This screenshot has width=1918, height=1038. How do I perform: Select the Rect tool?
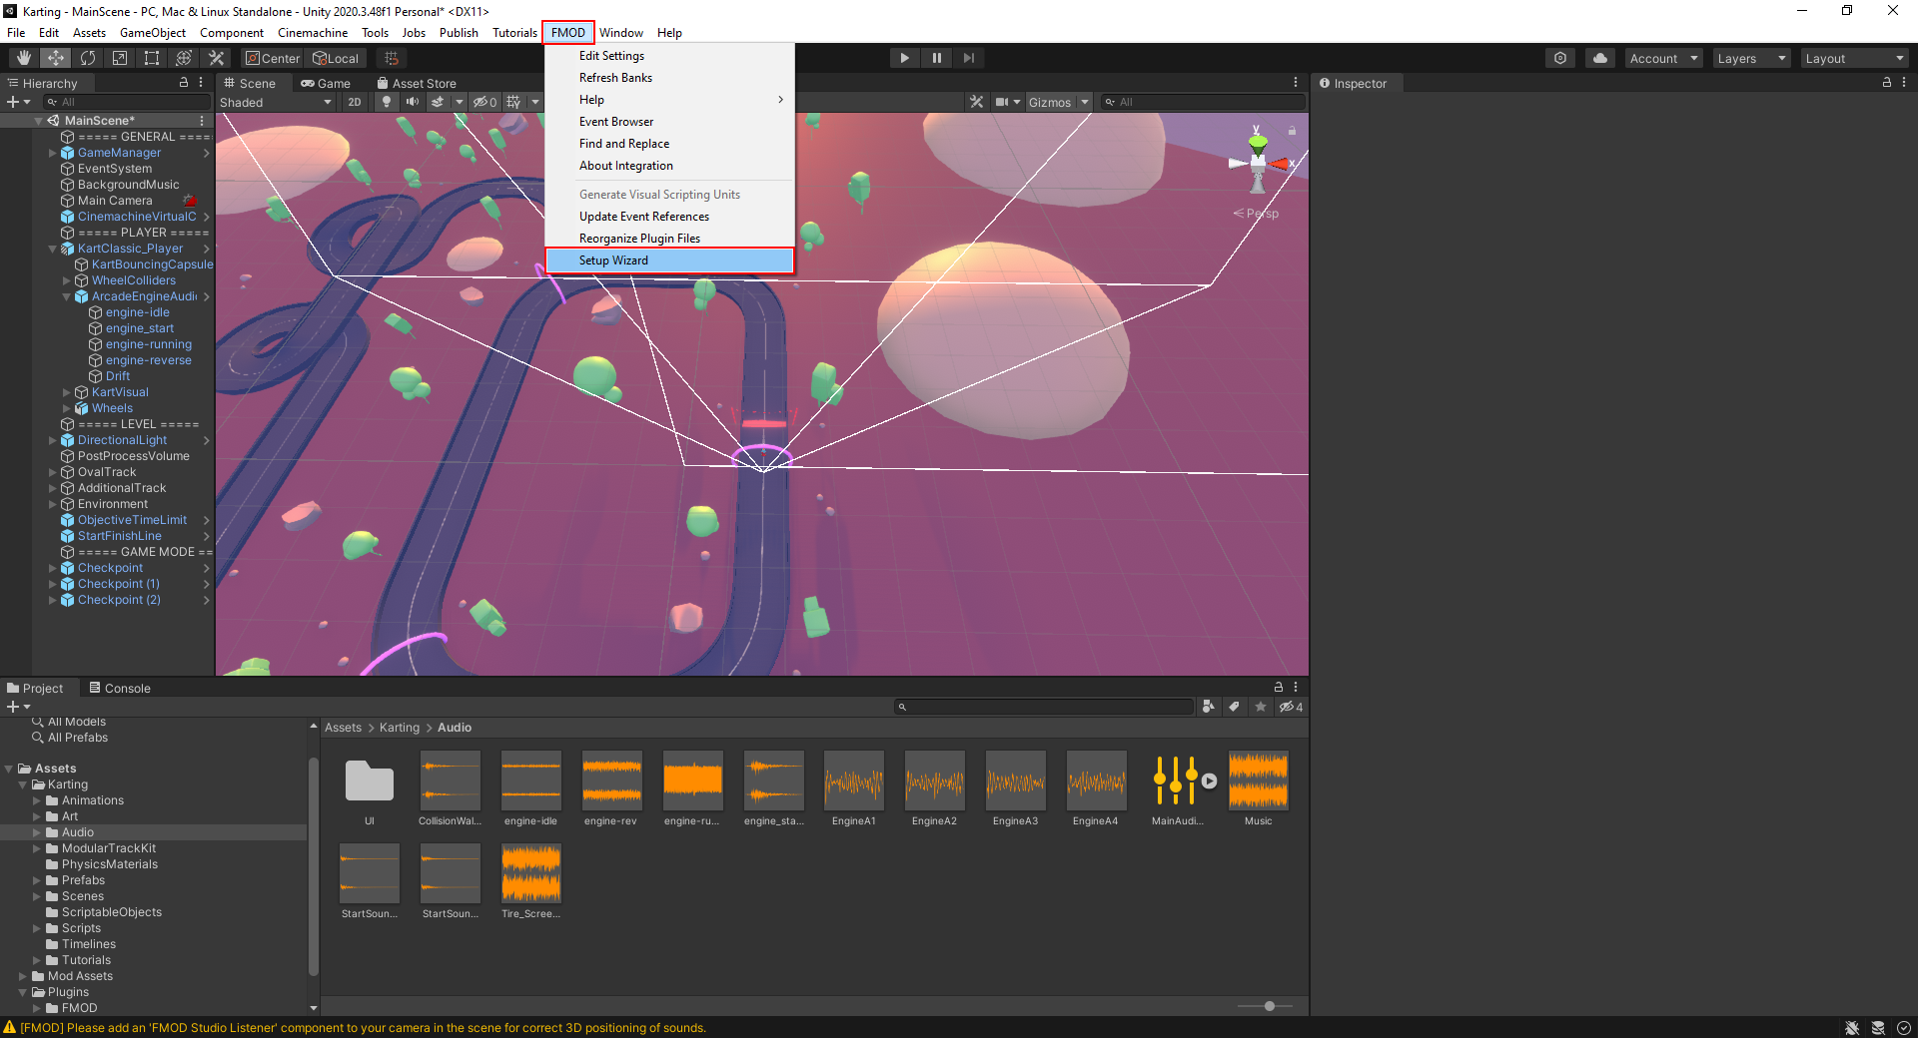coord(152,58)
